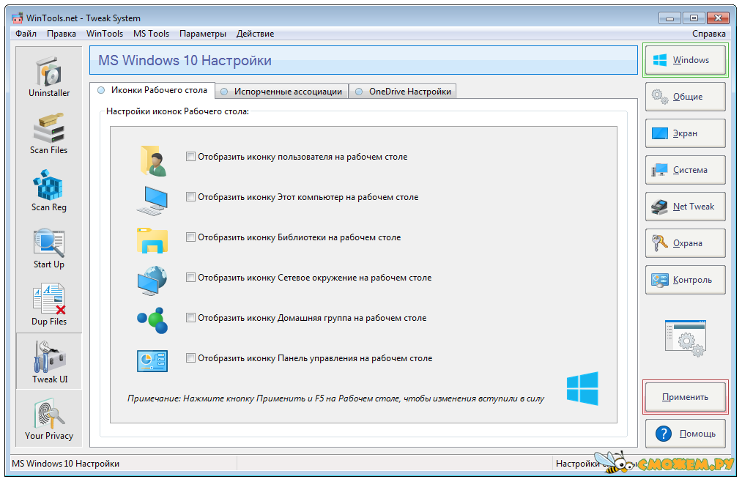Switch to 'Иконки Рабочего стола' tab

pyautogui.click(x=152, y=90)
